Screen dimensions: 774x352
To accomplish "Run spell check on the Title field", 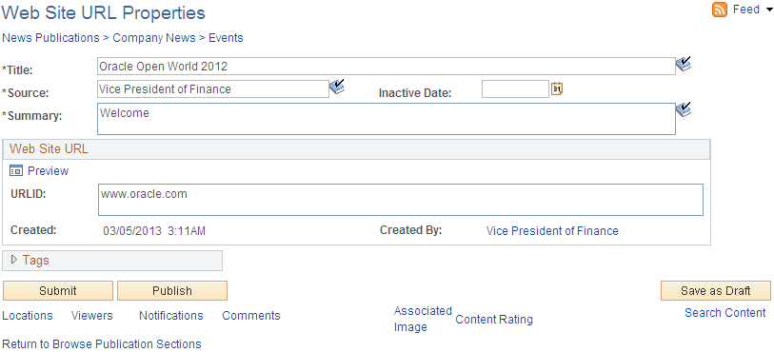I will [684, 65].
